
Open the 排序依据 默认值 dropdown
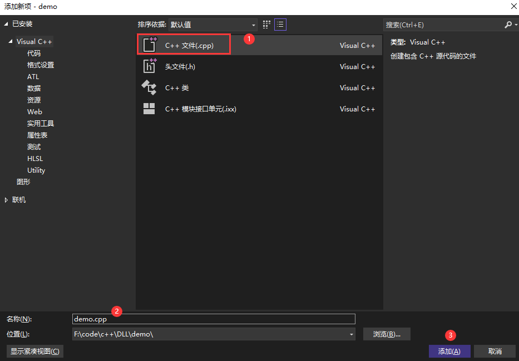click(213, 25)
